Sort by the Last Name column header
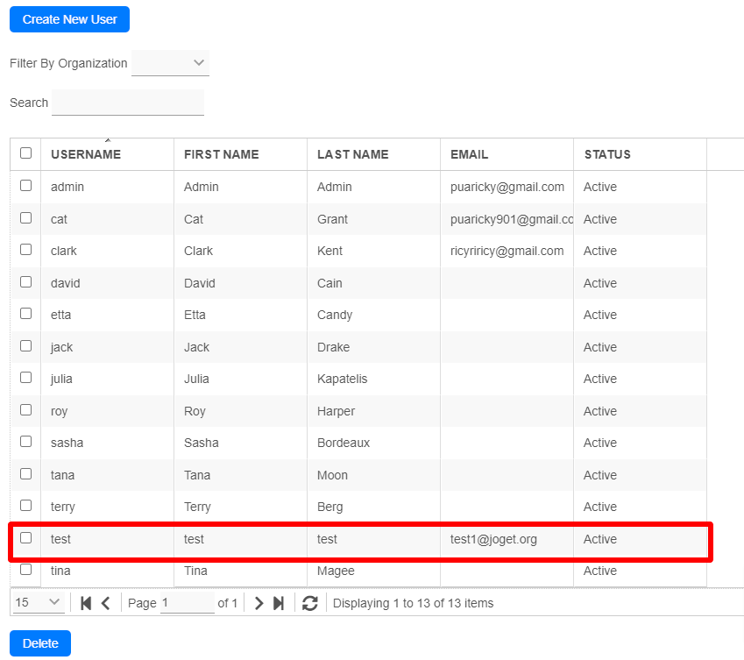Screen dimensions: 744x660 coord(352,154)
